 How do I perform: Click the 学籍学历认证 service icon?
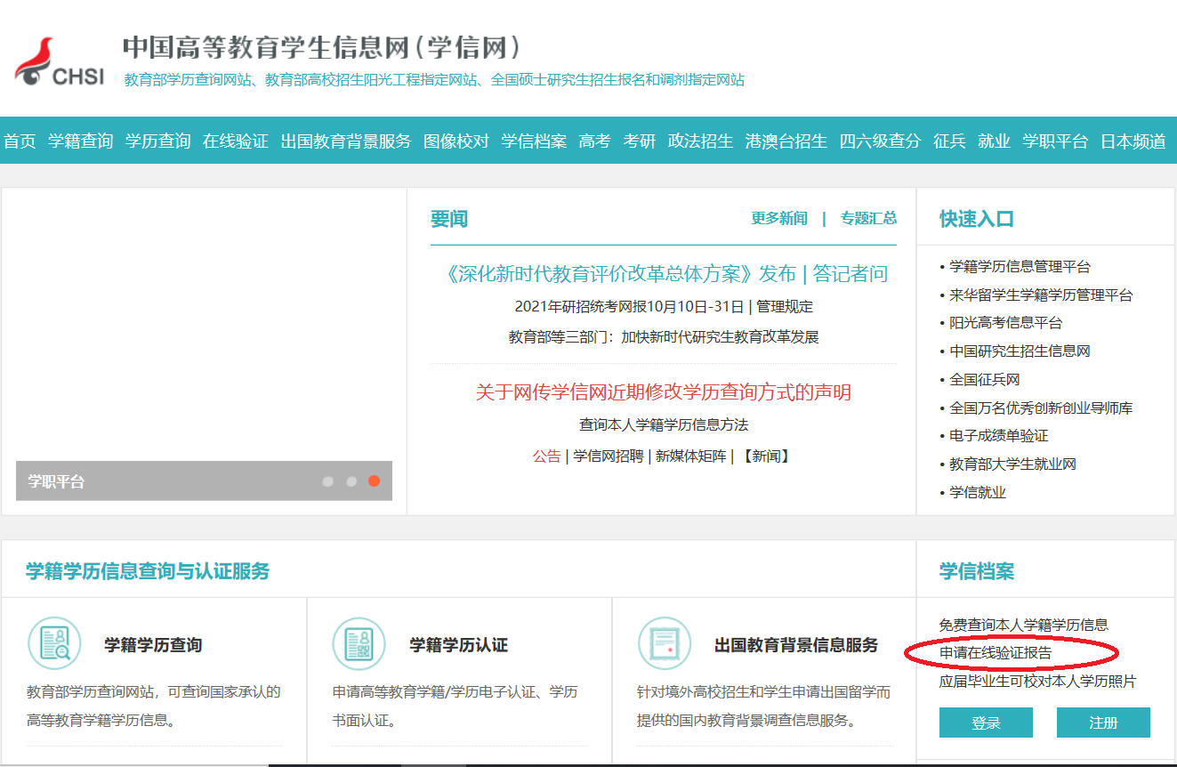(x=359, y=643)
